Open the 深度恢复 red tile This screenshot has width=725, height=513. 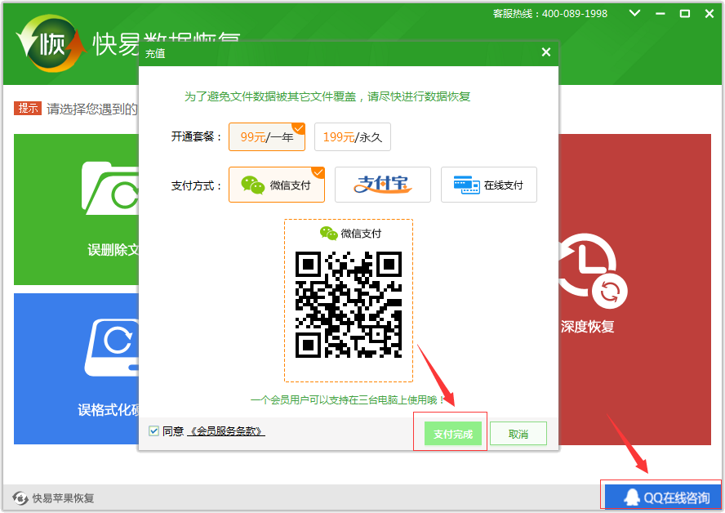tap(635, 289)
